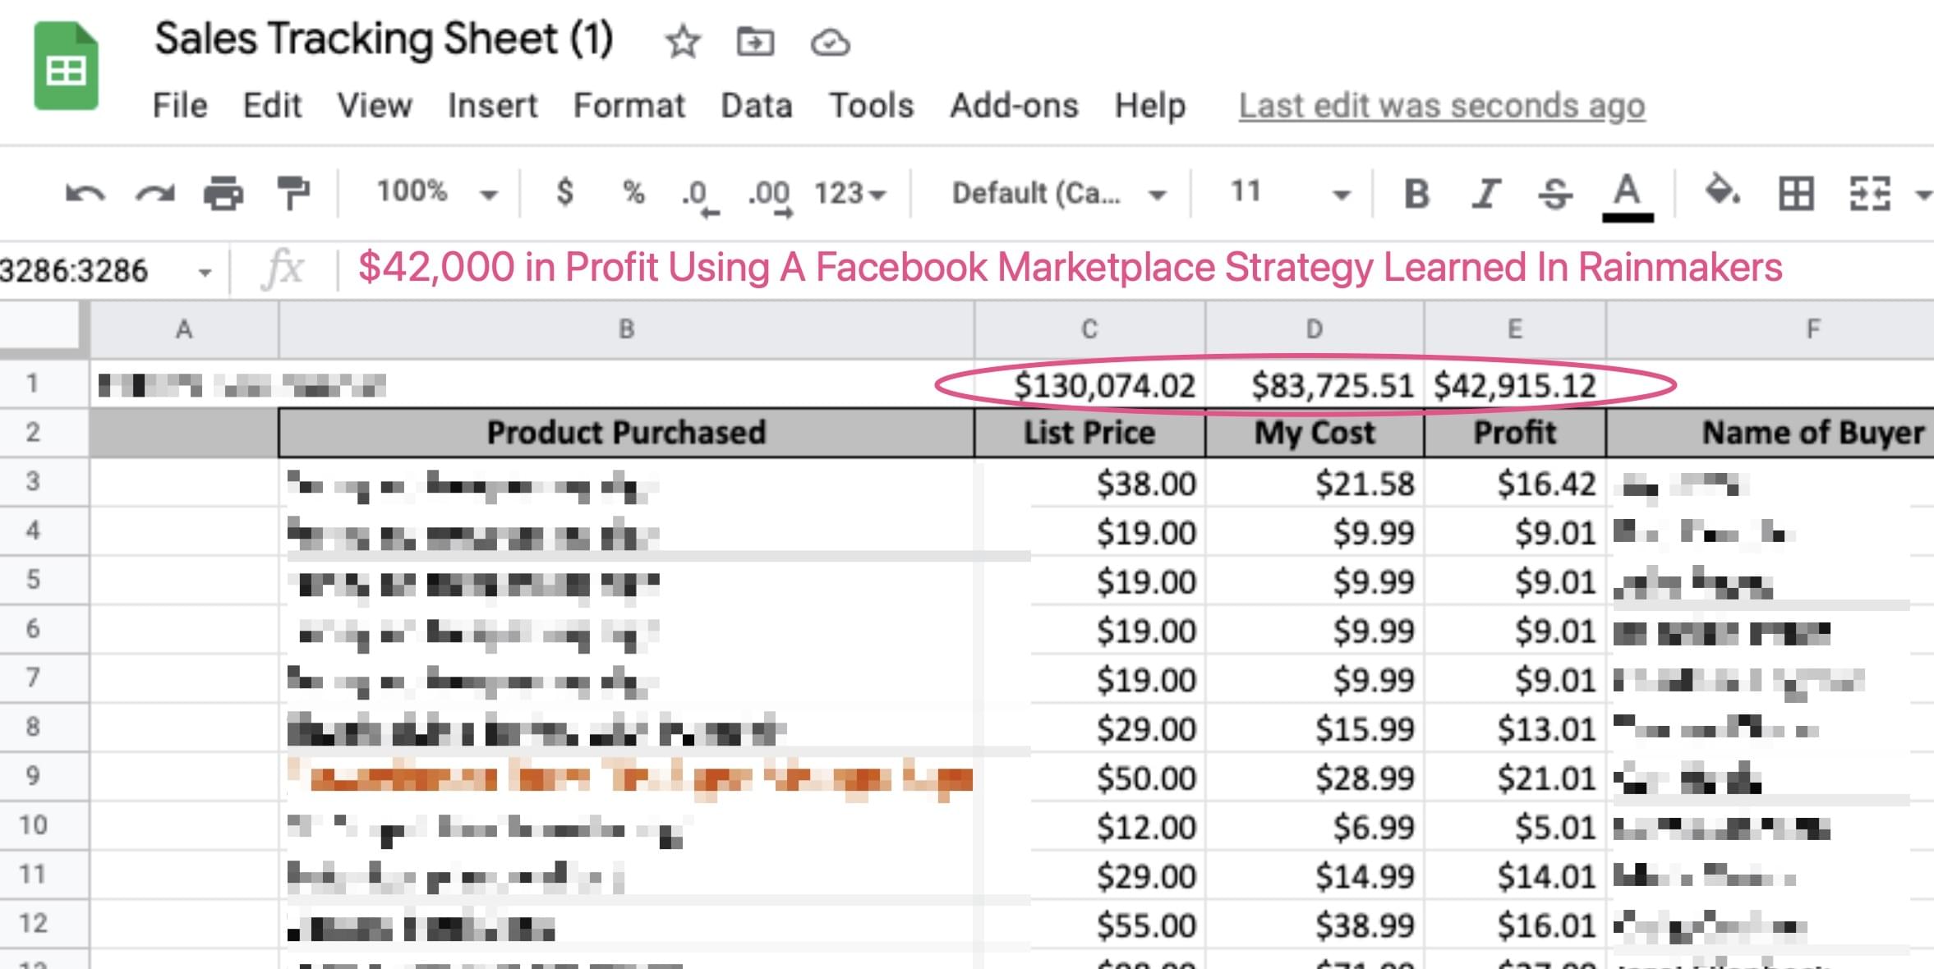Increase decimal places
Screen dimensions: 1934x969
(x=770, y=197)
